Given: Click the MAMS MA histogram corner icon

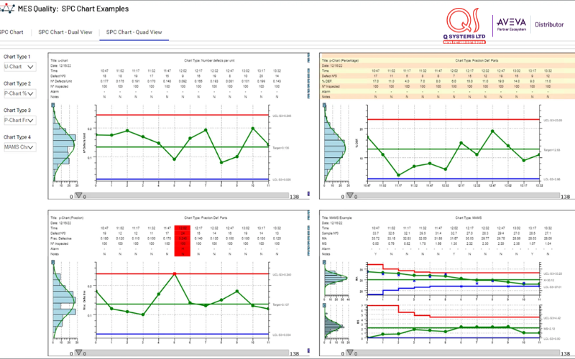Looking at the screenshot, I should click(324, 262).
